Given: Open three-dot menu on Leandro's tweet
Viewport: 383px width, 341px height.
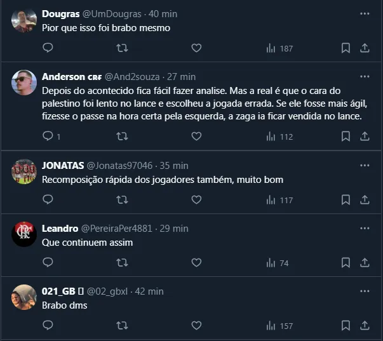Looking at the screenshot, I should pyautogui.click(x=365, y=227).
